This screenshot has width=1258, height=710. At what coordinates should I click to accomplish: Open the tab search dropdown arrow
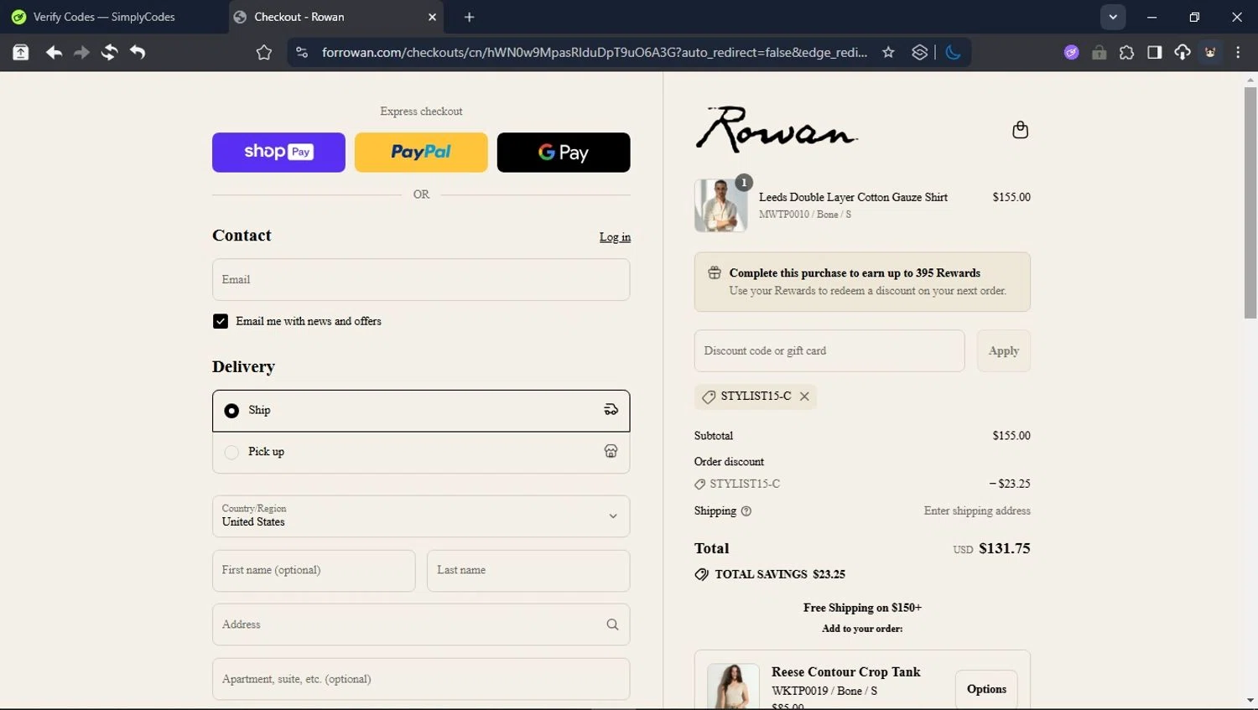click(x=1113, y=17)
